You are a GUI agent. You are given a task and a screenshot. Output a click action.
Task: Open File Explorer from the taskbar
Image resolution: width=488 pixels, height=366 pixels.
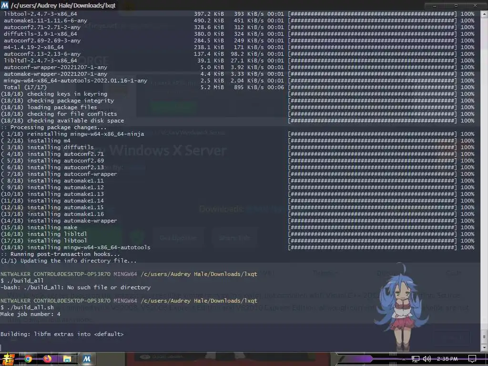tap(67, 359)
